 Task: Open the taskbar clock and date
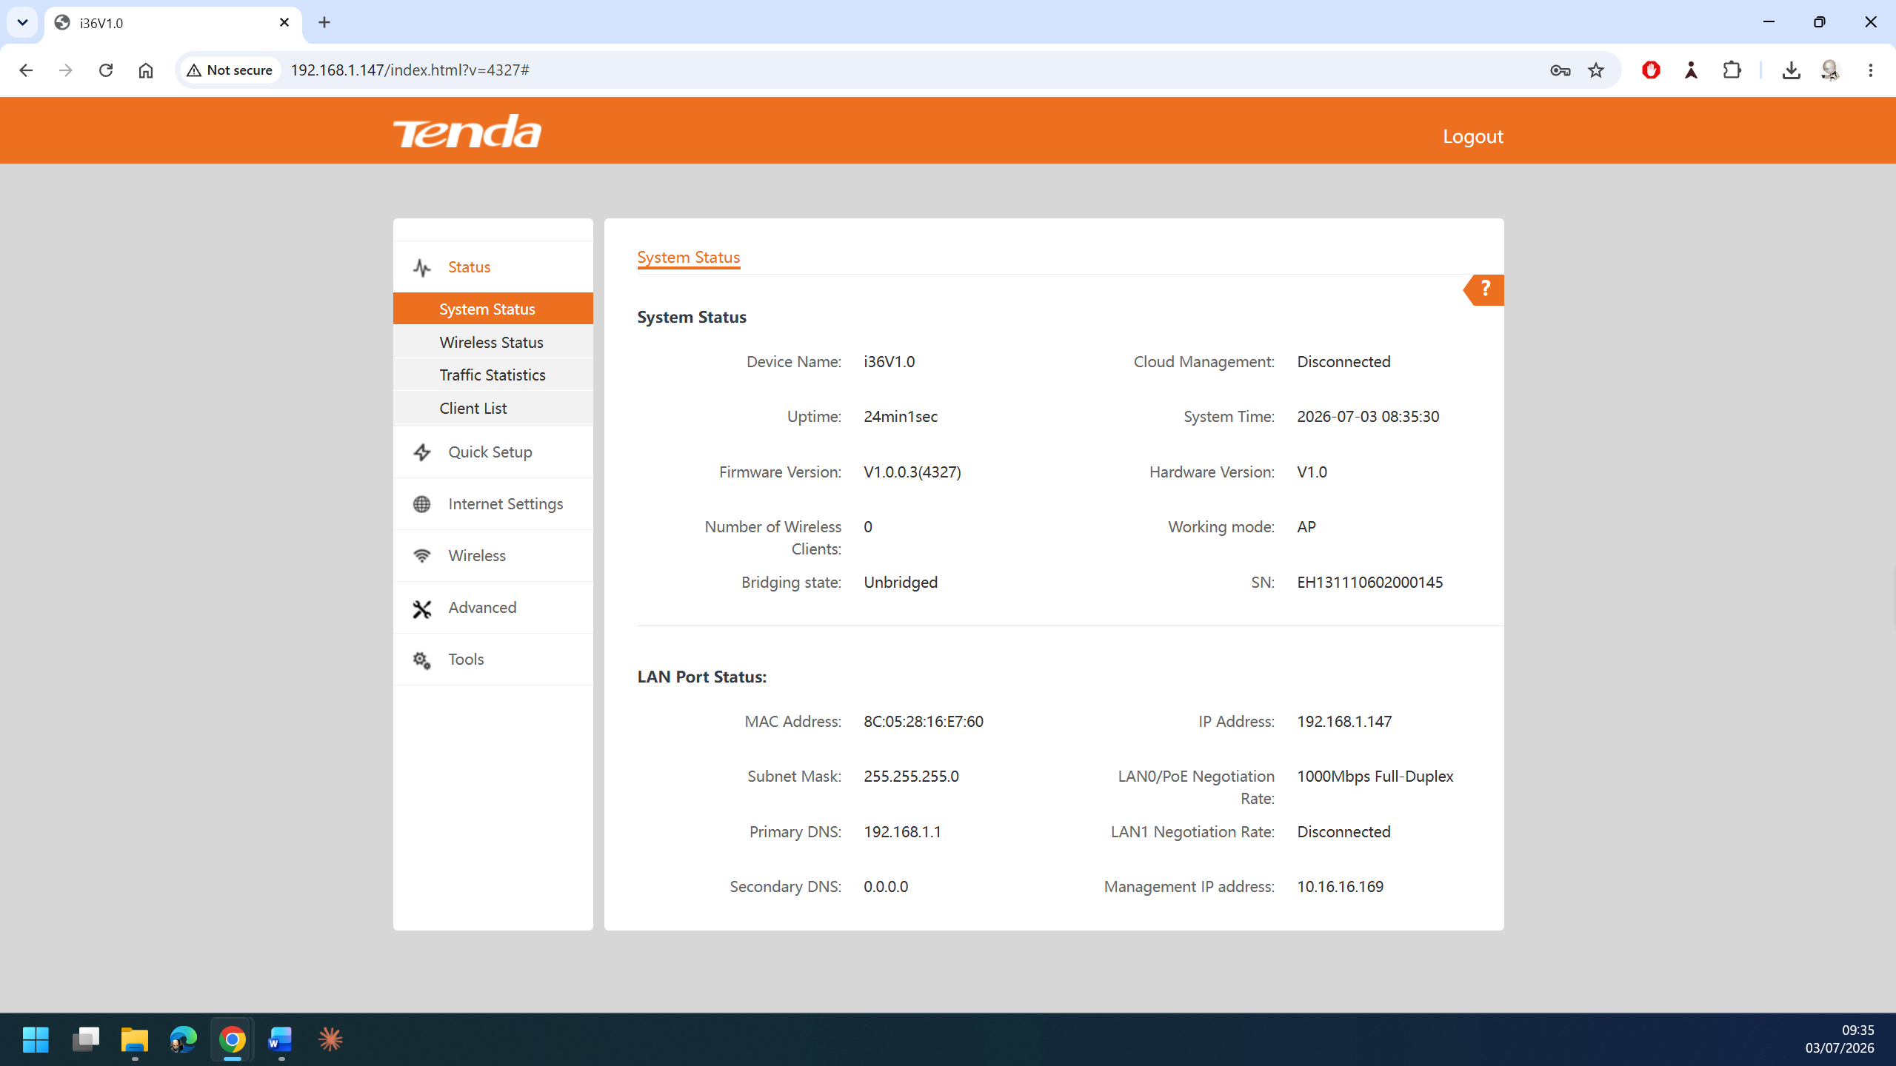tap(1840, 1039)
